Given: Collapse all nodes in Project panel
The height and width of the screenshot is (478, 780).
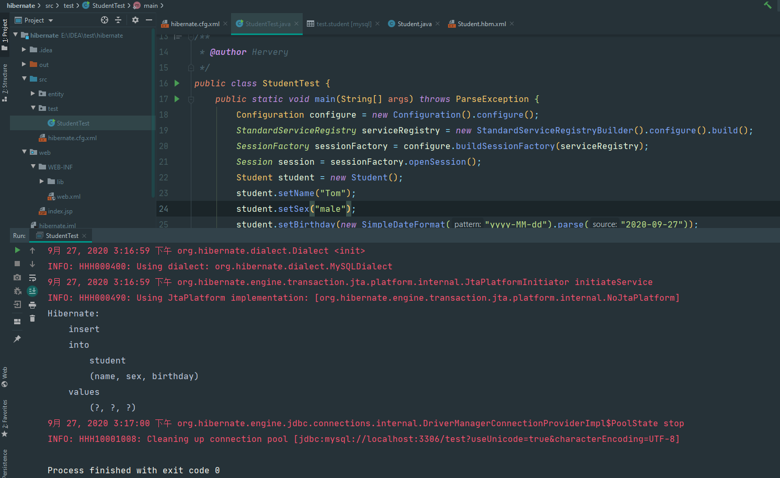Looking at the screenshot, I should tap(118, 20).
